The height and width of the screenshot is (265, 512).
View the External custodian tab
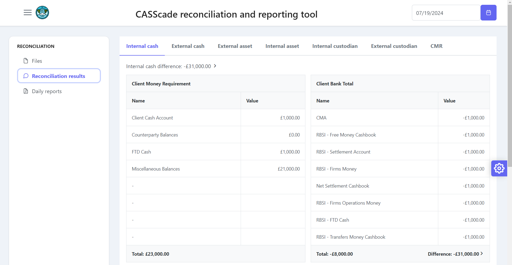[x=394, y=46]
